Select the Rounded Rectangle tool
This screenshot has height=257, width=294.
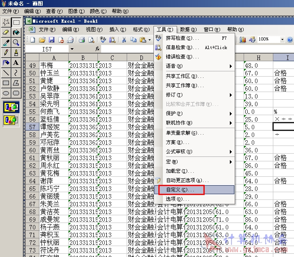[x=16, y=93]
